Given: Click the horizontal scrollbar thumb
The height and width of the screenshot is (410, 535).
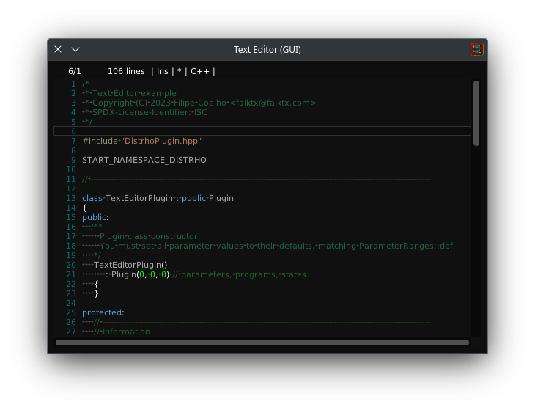Looking at the screenshot, I should [x=262, y=343].
